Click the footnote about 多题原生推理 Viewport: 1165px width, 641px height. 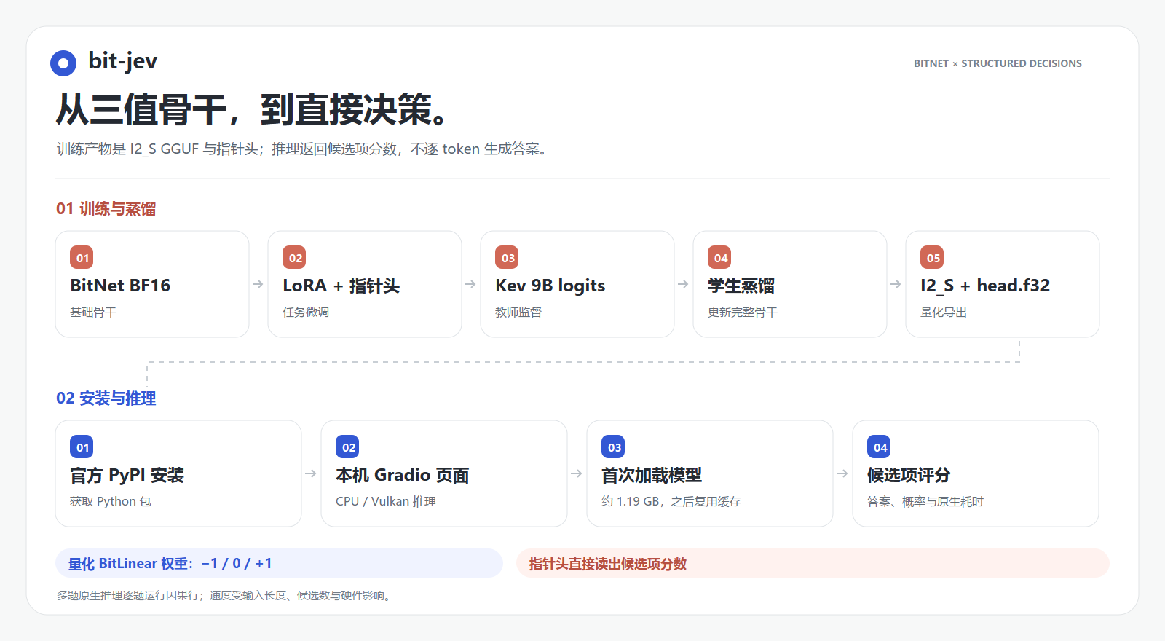pos(226,595)
